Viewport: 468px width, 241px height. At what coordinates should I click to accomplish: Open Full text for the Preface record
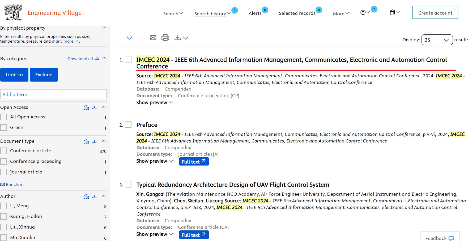point(194,162)
